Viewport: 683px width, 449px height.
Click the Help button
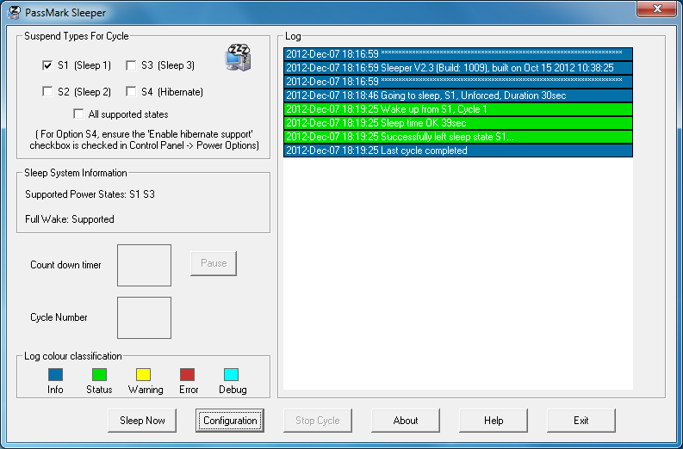(494, 421)
